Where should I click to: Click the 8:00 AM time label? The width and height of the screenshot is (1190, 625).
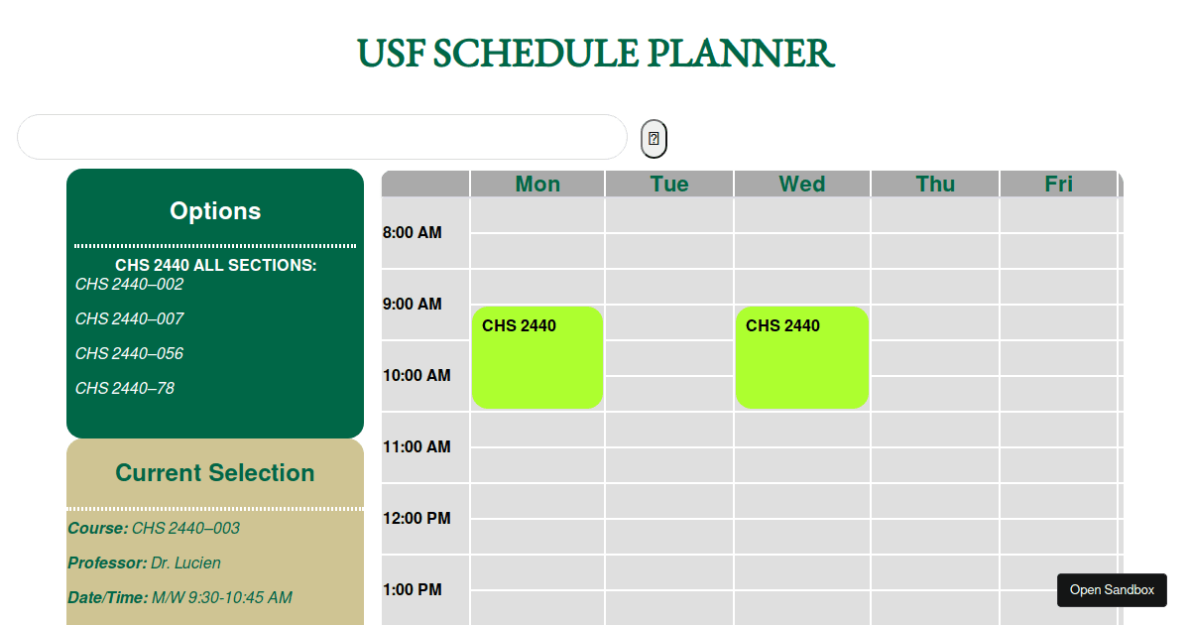click(x=413, y=232)
